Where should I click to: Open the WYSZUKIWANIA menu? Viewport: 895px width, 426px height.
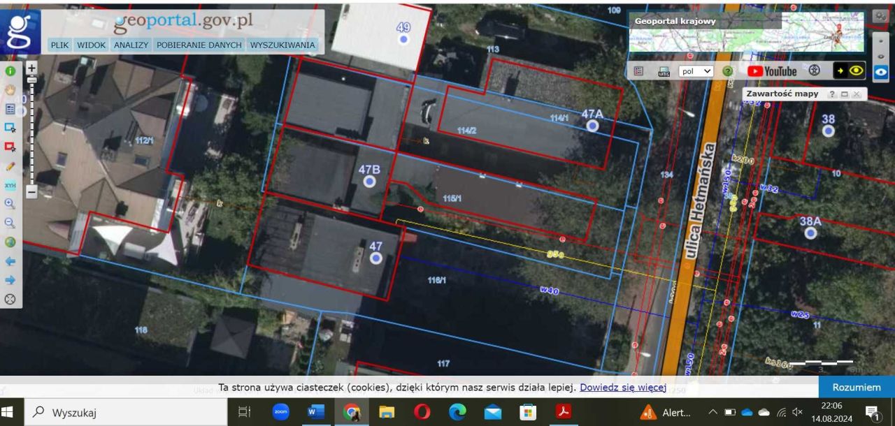(x=282, y=45)
